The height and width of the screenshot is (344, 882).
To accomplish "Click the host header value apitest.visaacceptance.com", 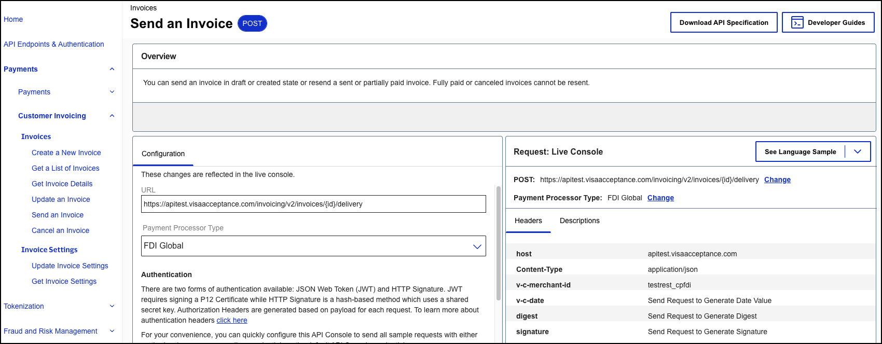I will (x=692, y=254).
